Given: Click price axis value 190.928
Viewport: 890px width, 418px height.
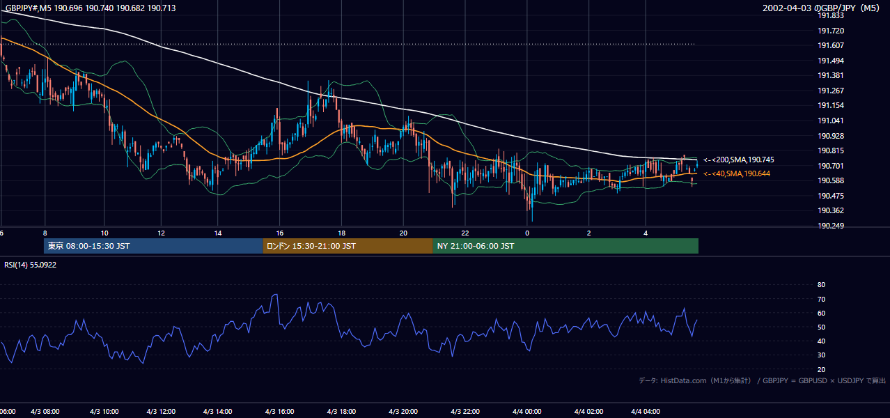Looking at the screenshot, I should pyautogui.click(x=831, y=136).
